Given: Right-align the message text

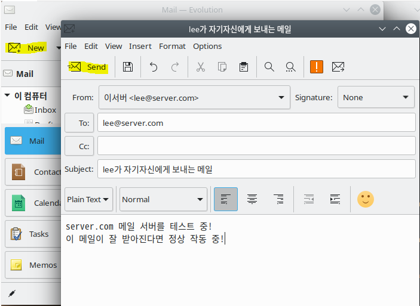Looking at the screenshot, I should tap(278, 199).
